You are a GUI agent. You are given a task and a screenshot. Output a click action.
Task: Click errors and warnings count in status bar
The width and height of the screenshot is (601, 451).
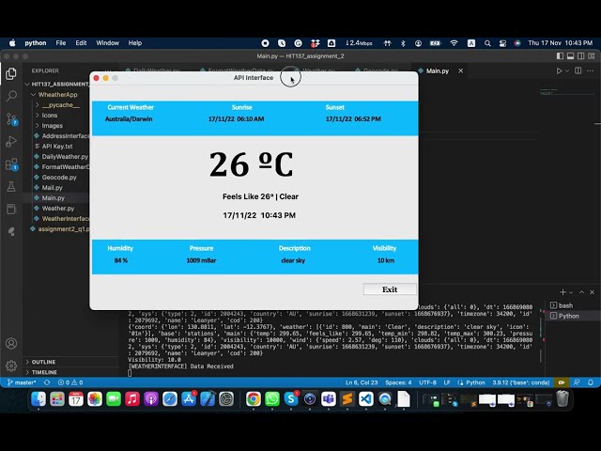[x=70, y=382]
